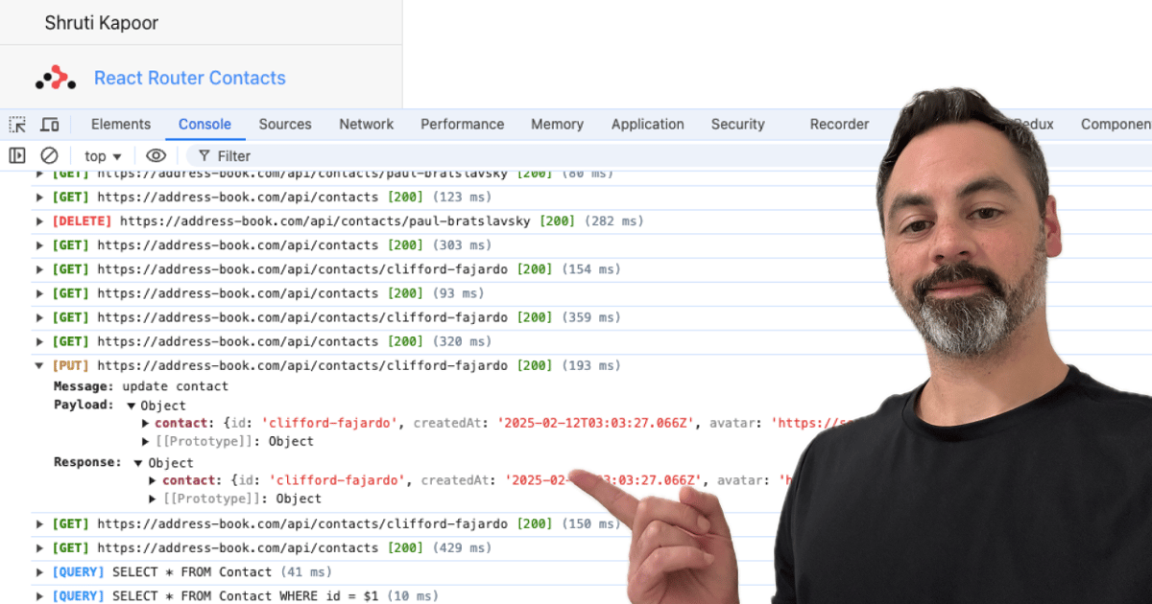Expand the PUT clifford-fajardo request entry
Image resolution: width=1152 pixels, height=604 pixels.
point(38,365)
